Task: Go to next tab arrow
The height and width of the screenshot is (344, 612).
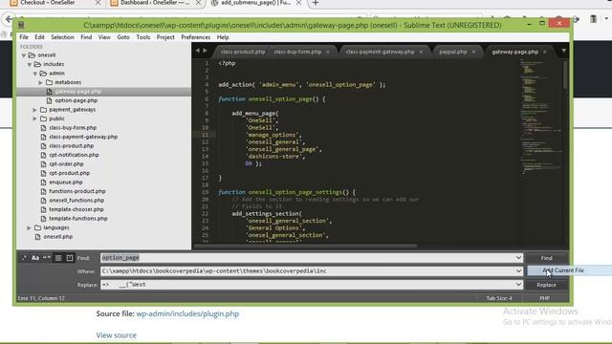Action: coord(205,51)
